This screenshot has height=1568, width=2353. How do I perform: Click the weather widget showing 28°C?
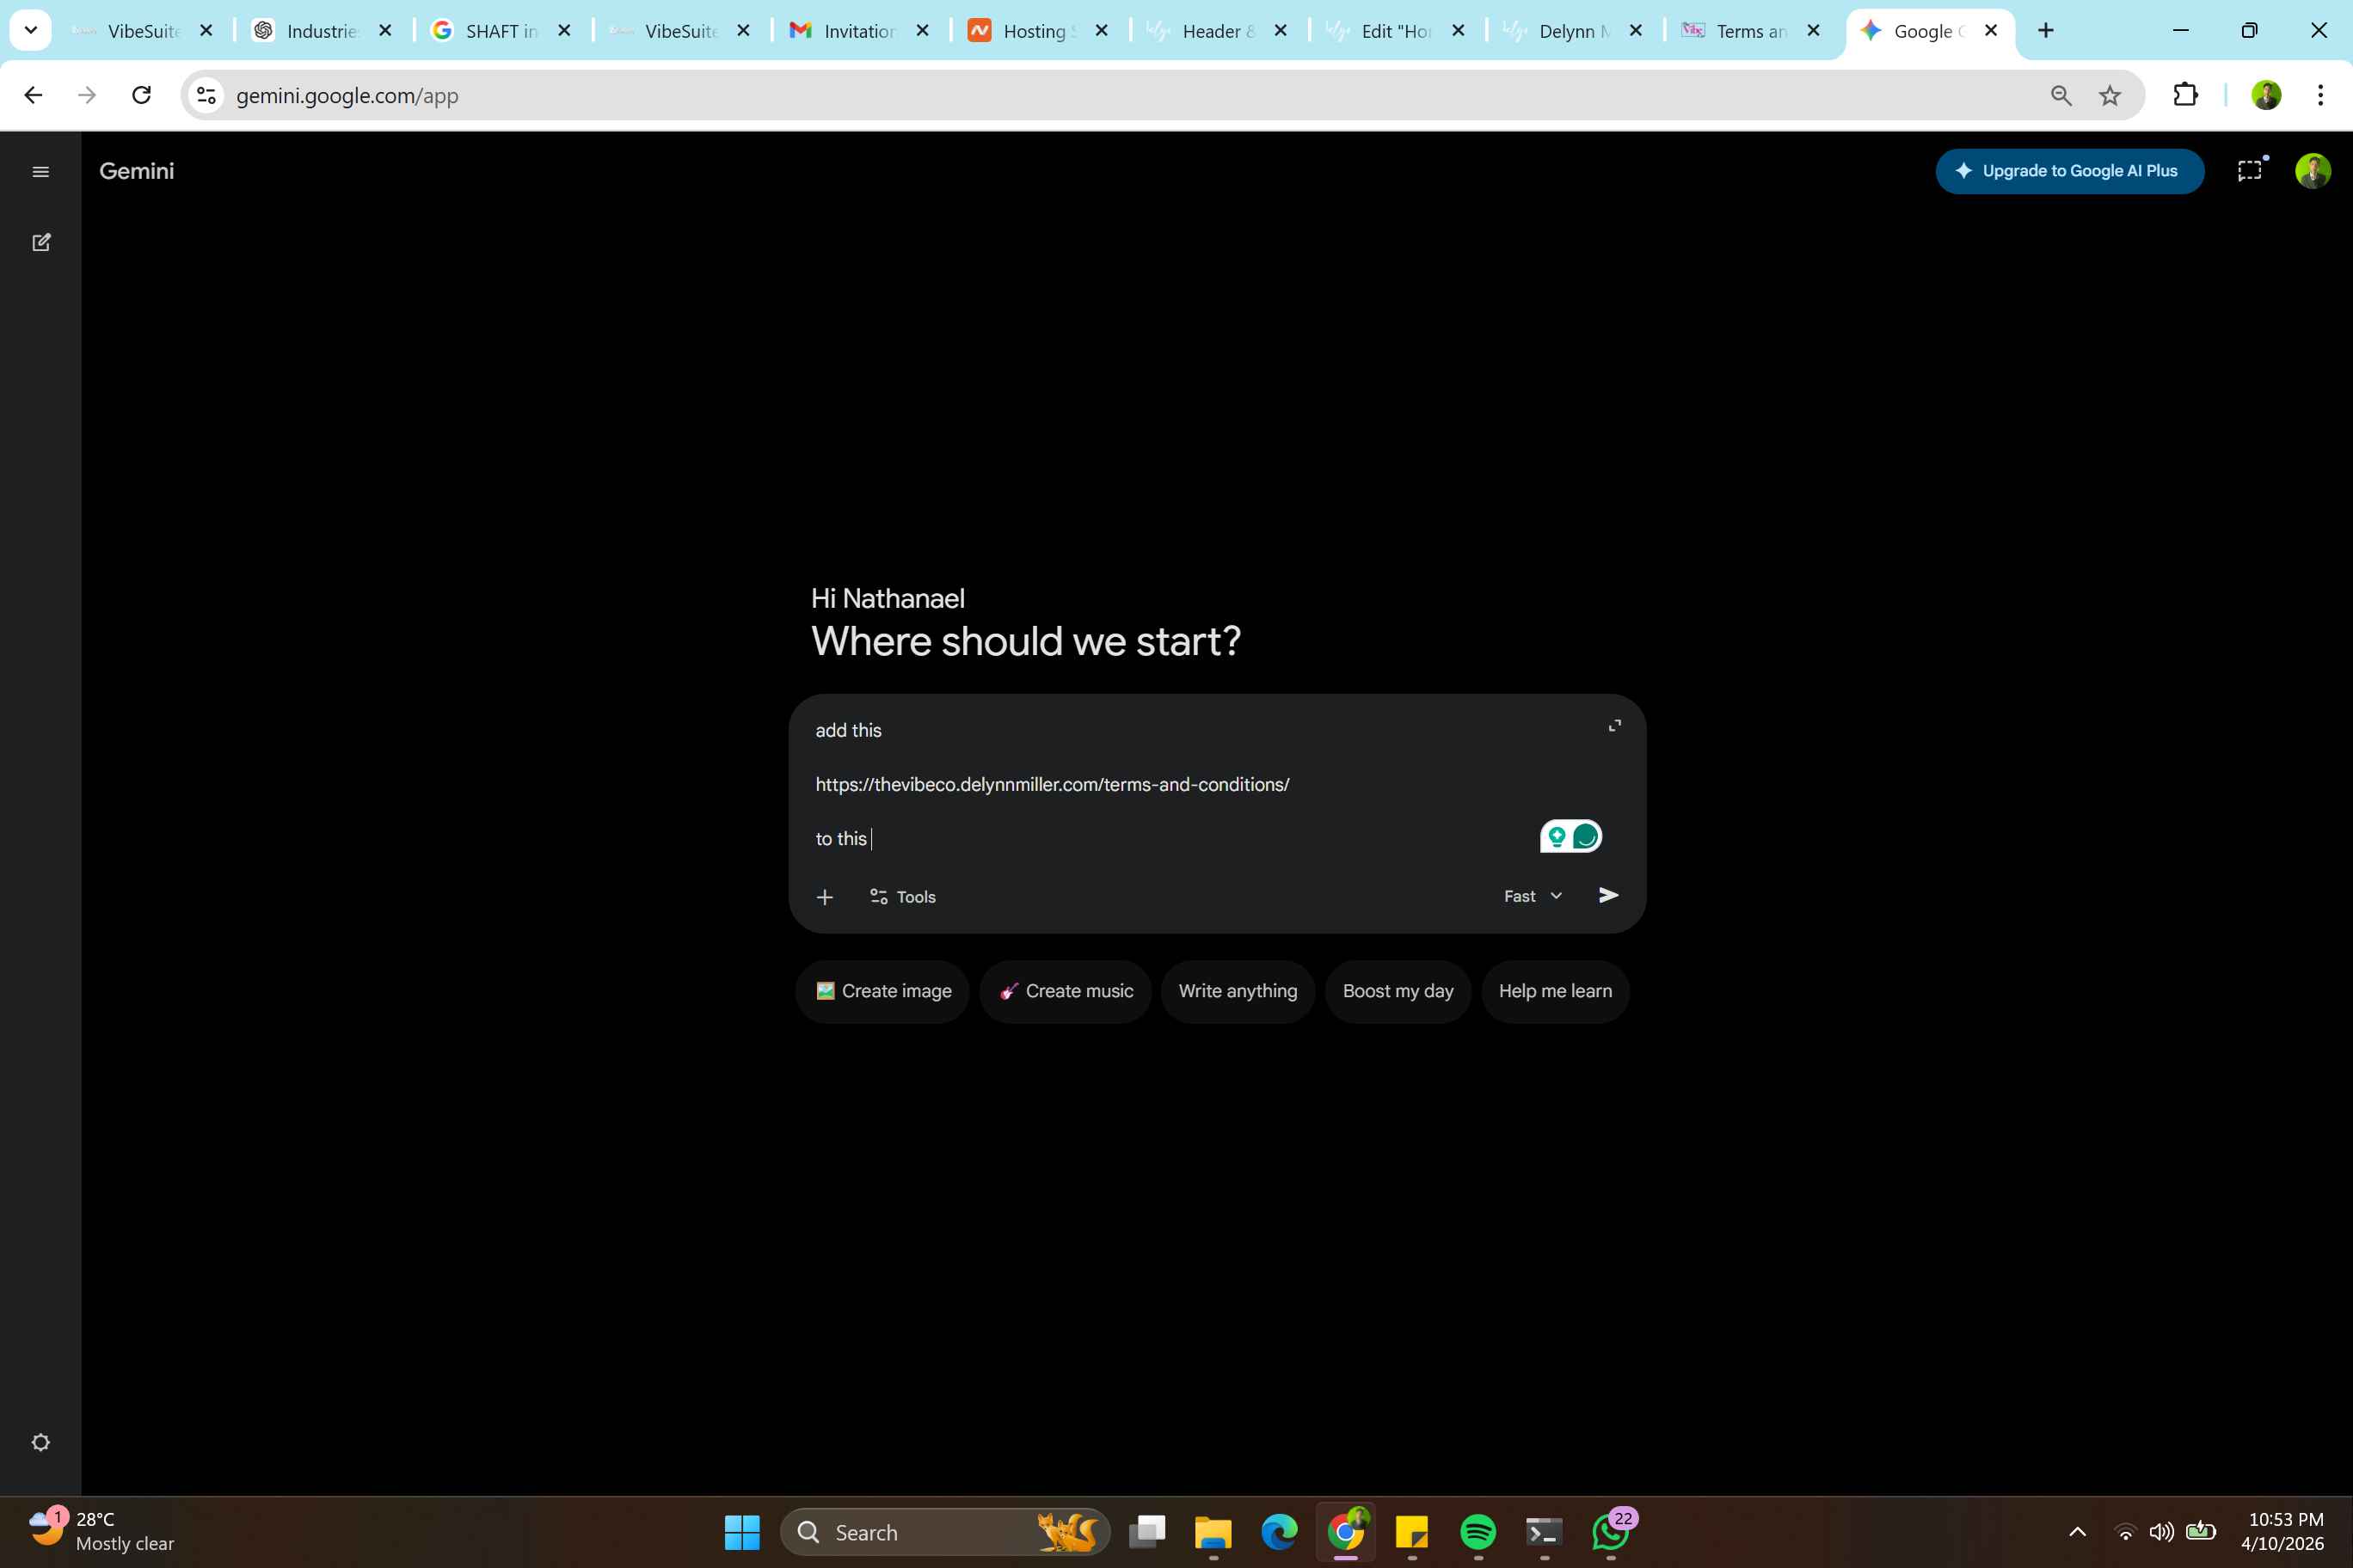pyautogui.click(x=100, y=1531)
